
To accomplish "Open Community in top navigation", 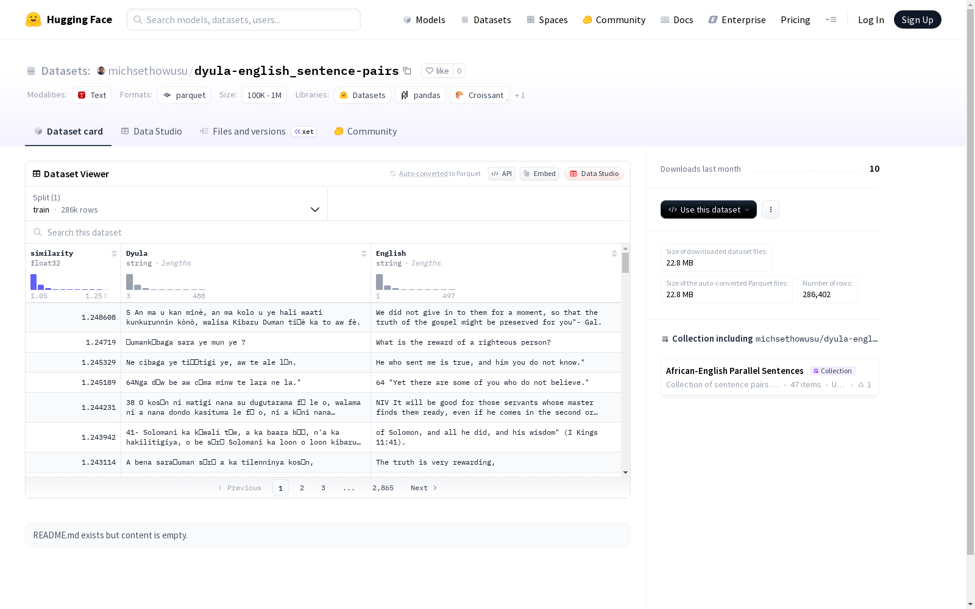I will (614, 19).
